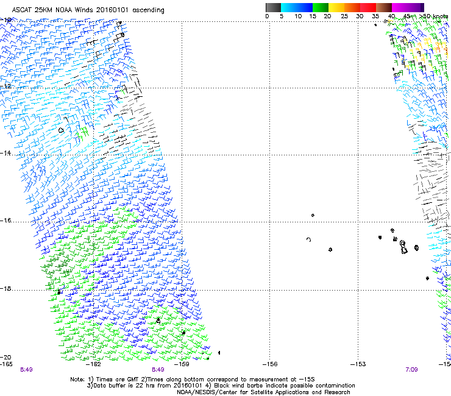Click the '8:49' time label beside the -165 label
The width and height of the screenshot is (451, 396).
[x=26, y=370]
